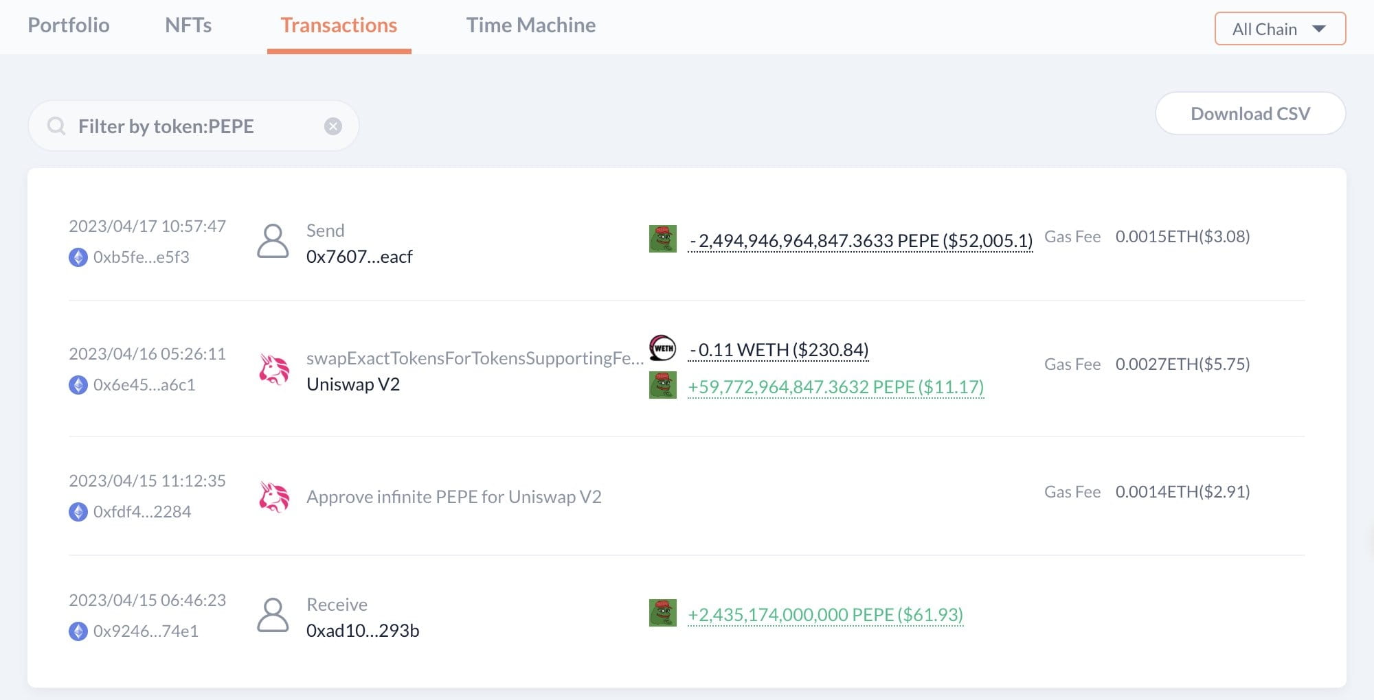Select the gas fee 0.0014ETH($2.91)
The height and width of the screenshot is (700, 1374).
(1183, 492)
